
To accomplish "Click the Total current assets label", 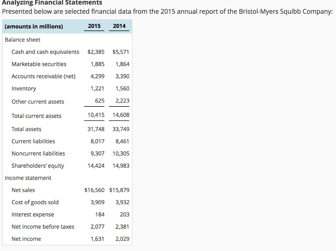I will [x=36, y=116].
